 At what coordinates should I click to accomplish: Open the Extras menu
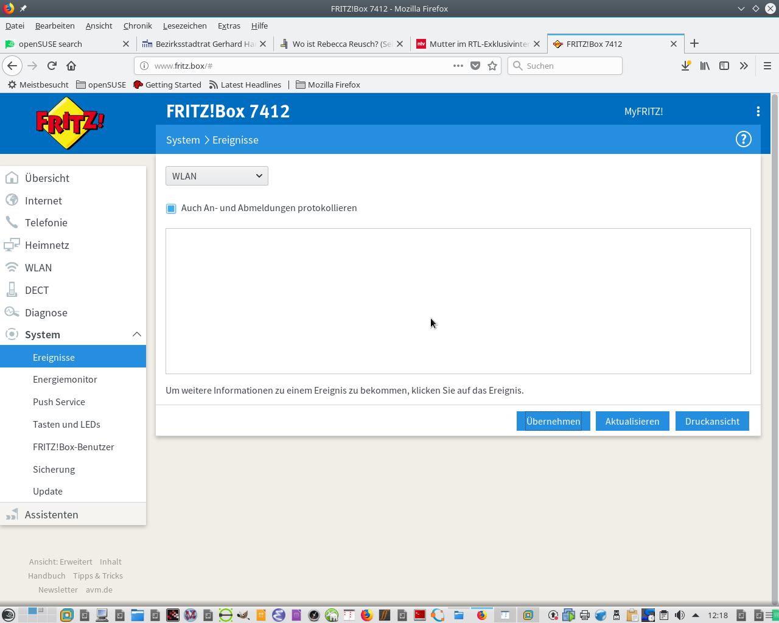point(229,26)
